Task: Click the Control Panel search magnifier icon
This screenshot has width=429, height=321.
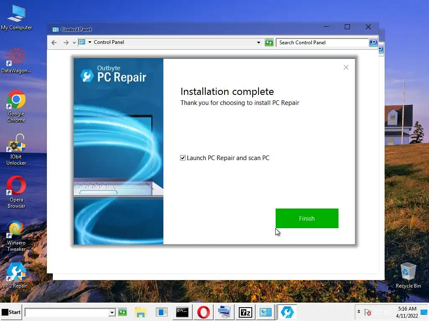Action: (373, 43)
